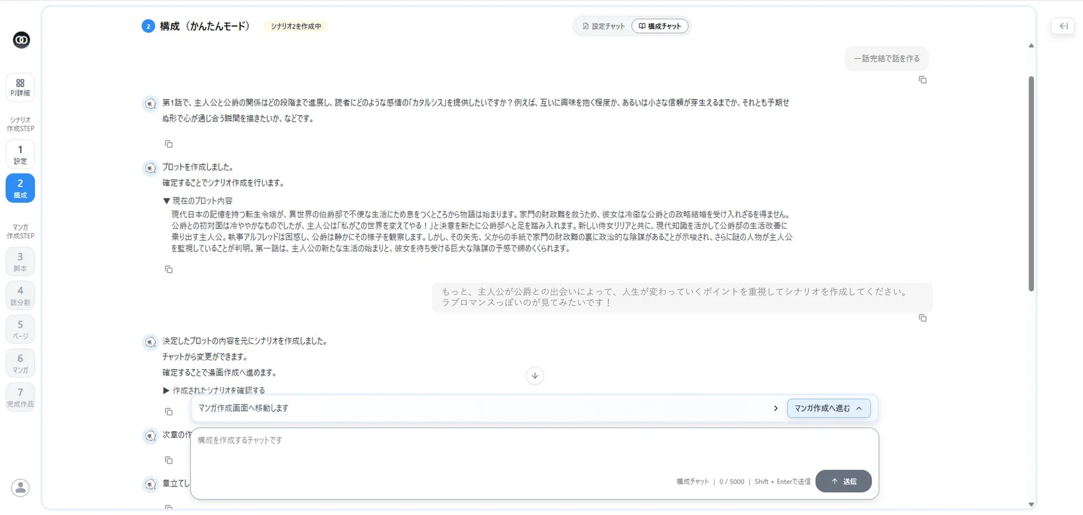Select step 2 構成
This screenshot has width=1083, height=515.
pyautogui.click(x=20, y=188)
